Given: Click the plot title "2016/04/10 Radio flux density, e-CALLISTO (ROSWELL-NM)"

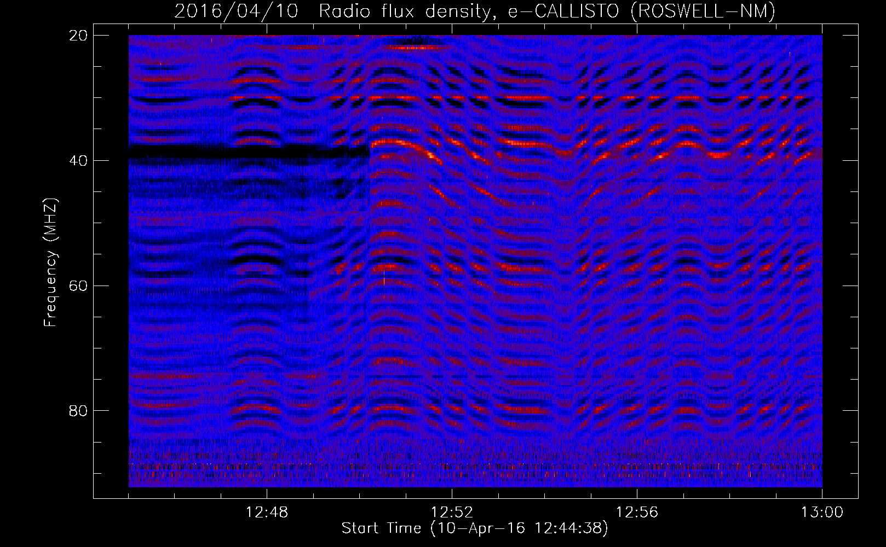Looking at the screenshot, I should [x=475, y=11].
